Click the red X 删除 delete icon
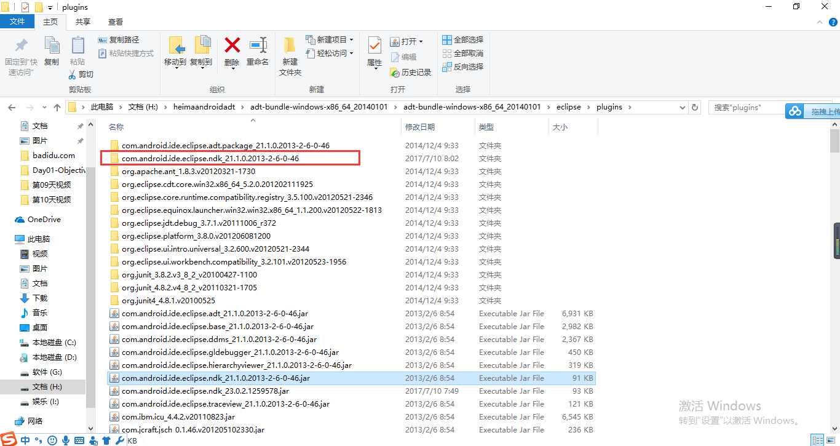Viewport: 840px width, 446px height. pos(232,45)
